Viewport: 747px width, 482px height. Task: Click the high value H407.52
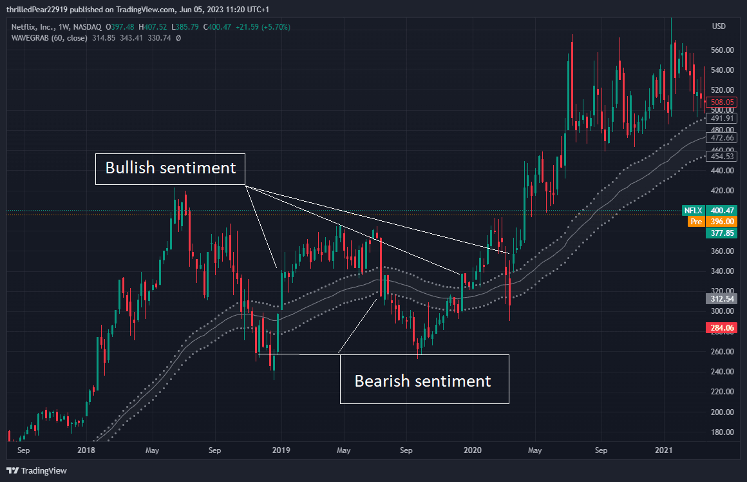[x=153, y=27]
